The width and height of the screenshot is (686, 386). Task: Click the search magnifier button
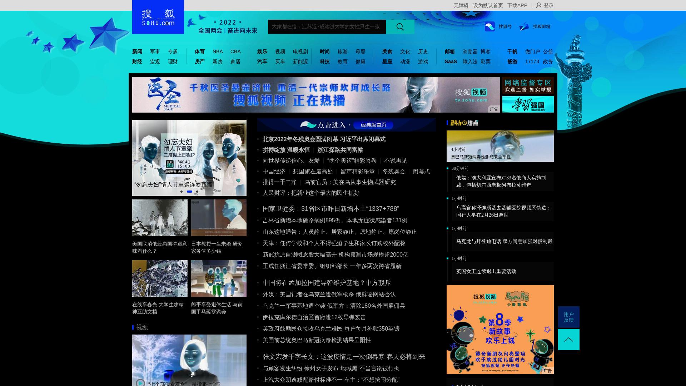pyautogui.click(x=400, y=27)
